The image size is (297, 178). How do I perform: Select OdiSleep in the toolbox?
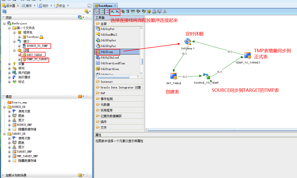[x=117, y=52]
